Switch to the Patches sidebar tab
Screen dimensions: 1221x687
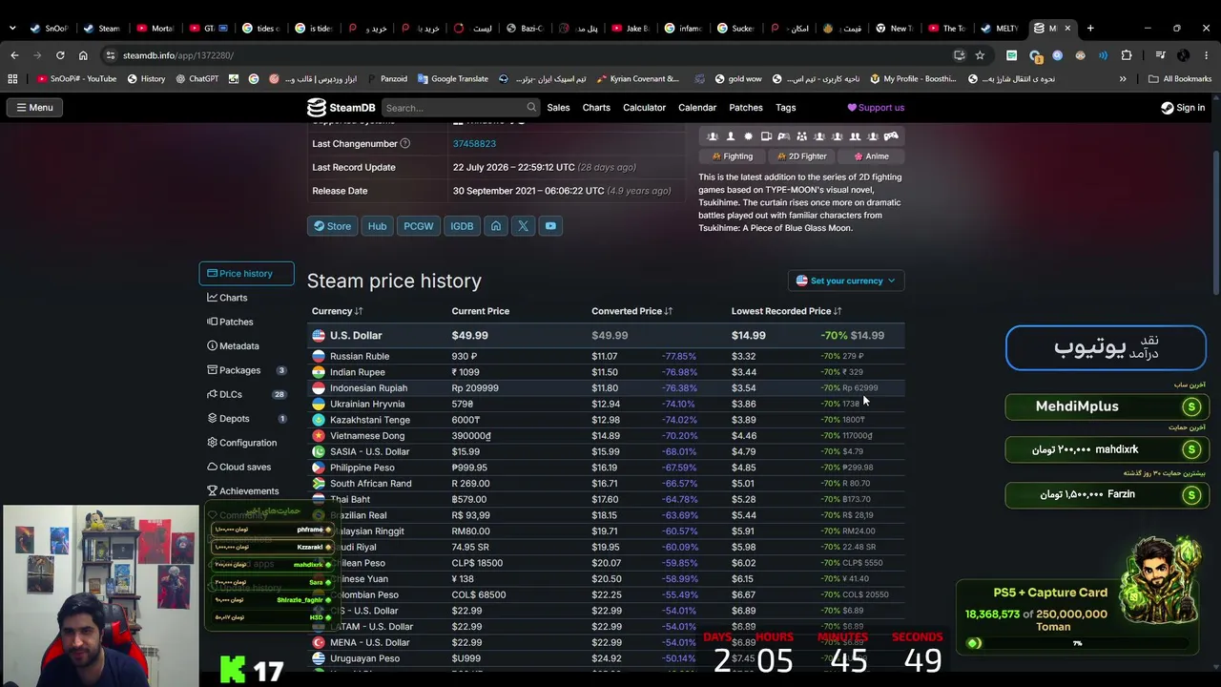point(247,322)
